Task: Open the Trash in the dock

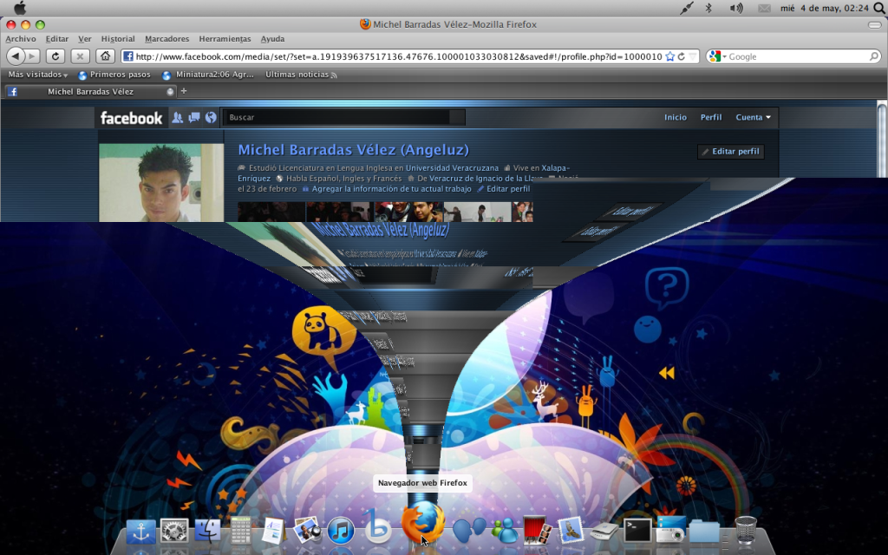Action: click(746, 530)
